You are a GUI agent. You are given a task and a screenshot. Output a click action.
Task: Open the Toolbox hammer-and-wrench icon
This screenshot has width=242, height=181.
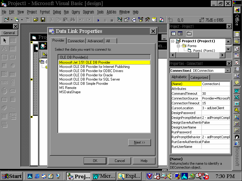tap(148, 20)
